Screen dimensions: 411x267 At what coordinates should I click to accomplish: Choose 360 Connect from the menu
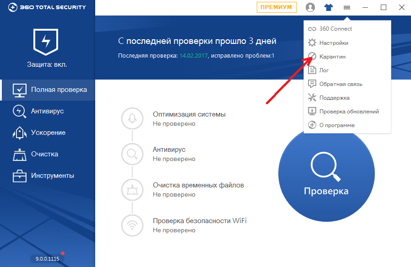click(x=347, y=29)
